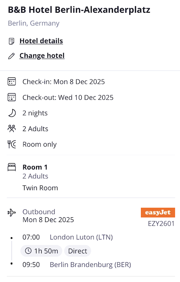Click the pencil edit icon
Image resolution: width=180 pixels, height=282 pixels.
click(x=11, y=56)
